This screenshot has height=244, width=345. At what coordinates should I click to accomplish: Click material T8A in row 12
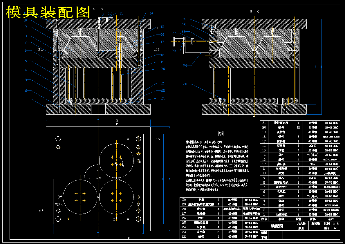[313, 164]
